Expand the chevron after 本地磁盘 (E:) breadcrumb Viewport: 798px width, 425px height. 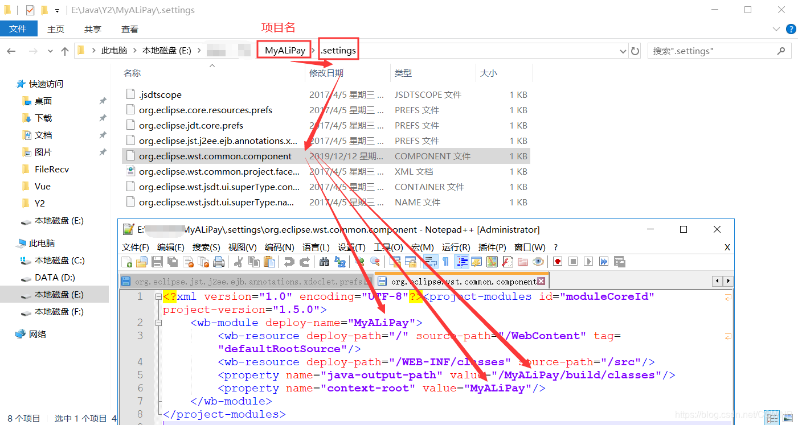coord(199,51)
